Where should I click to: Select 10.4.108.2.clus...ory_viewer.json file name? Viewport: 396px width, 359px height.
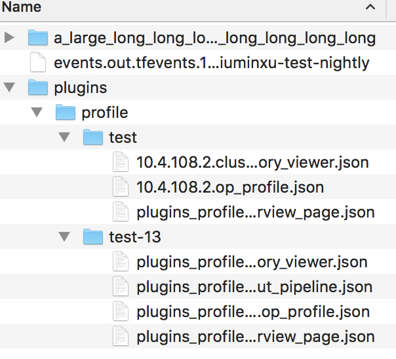click(252, 162)
